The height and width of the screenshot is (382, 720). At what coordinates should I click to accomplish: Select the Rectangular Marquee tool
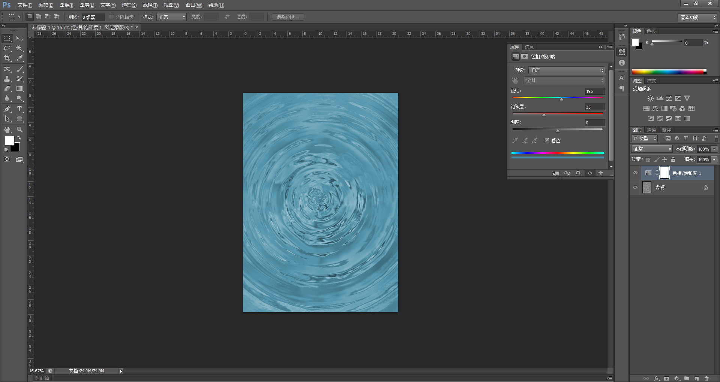click(7, 39)
